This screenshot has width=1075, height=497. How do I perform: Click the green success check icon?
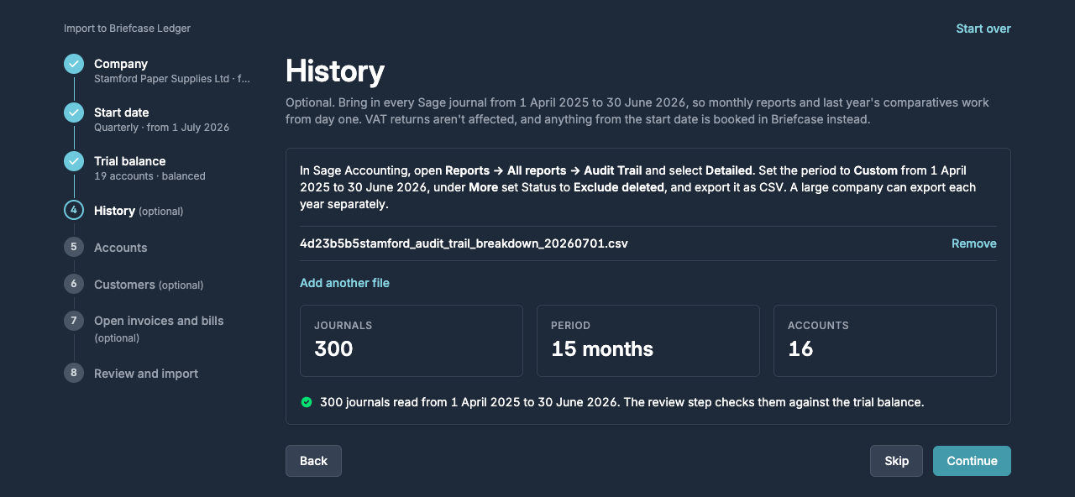pos(307,402)
